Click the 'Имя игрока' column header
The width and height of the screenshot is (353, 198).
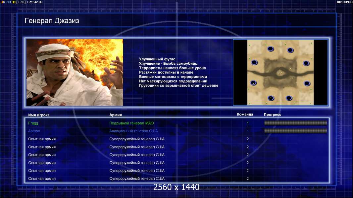39,115
